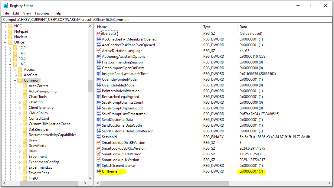Click the AccCheckerFixItMenuEverOpened value icon
Screen dimensions: 334x188
tap(99, 39)
